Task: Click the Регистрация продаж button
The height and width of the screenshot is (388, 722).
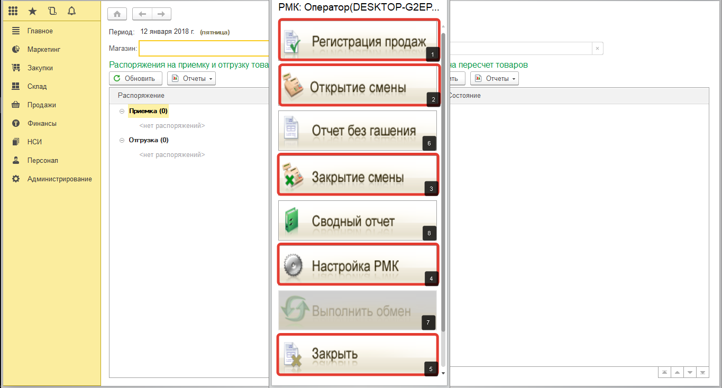Action: [358, 41]
